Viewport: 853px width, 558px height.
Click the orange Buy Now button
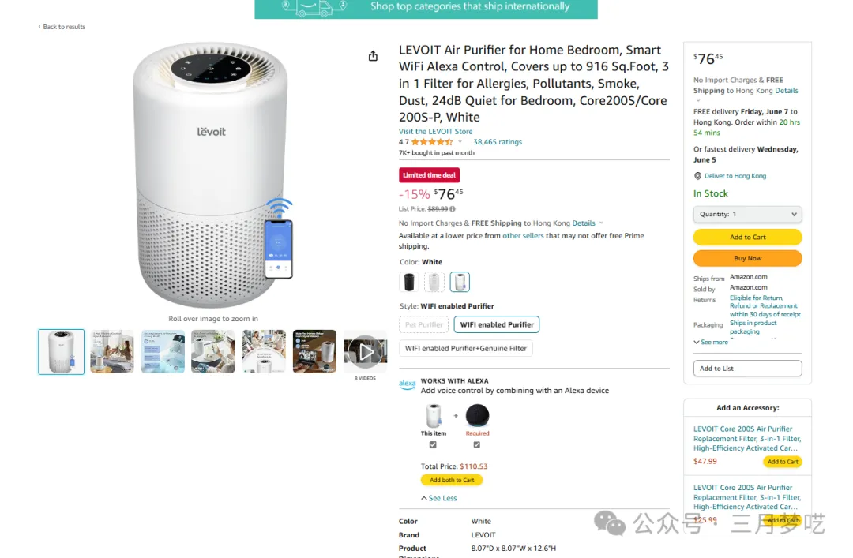click(x=747, y=258)
